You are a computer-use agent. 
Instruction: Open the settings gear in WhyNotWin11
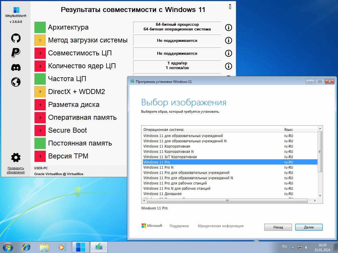[16, 158]
